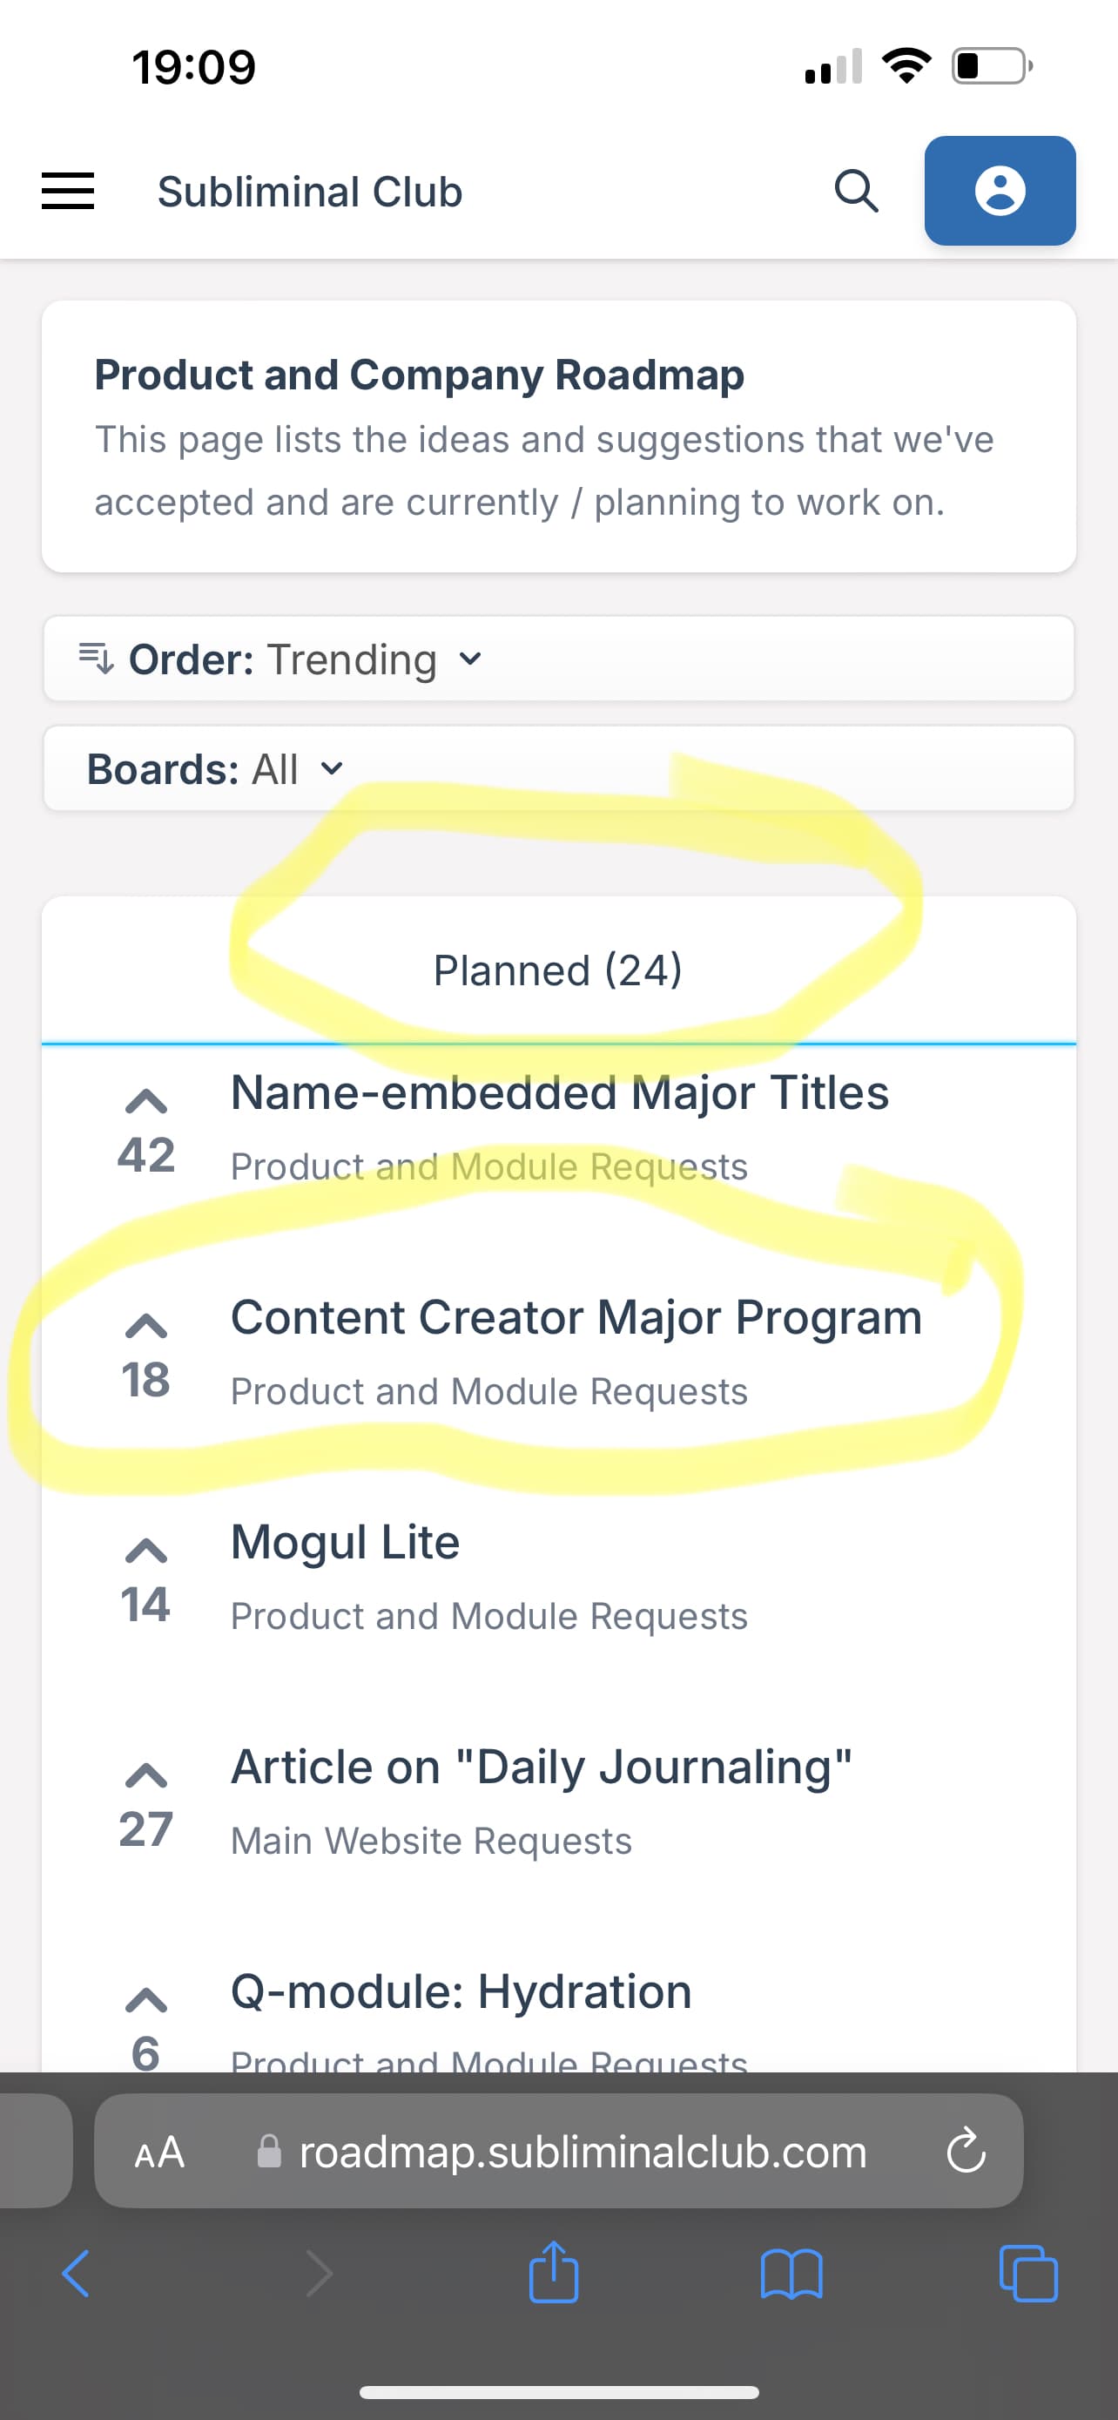Open the hamburger navigation menu
Viewport: 1118px width, 2420px height.
(x=68, y=191)
